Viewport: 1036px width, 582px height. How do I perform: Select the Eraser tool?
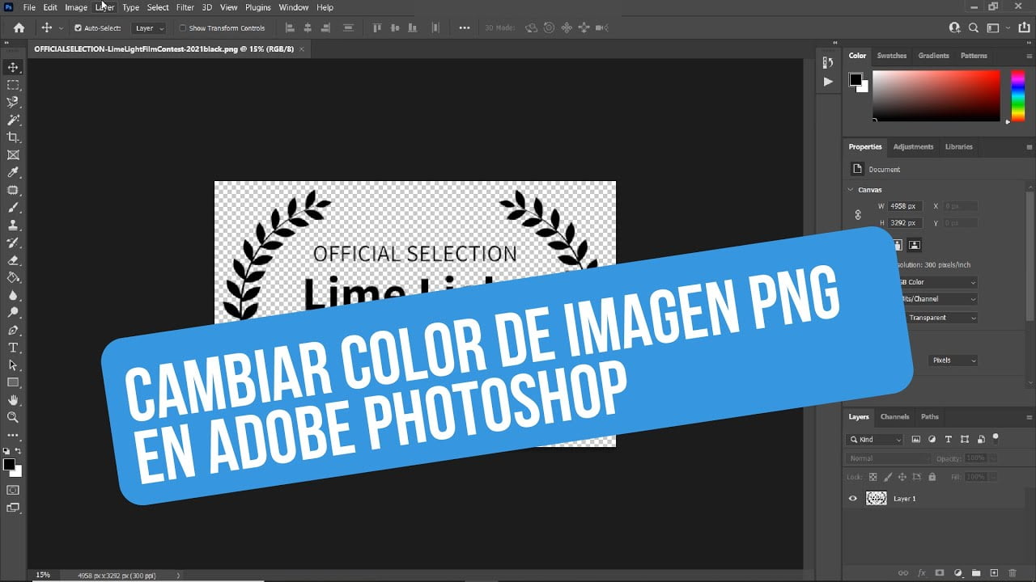point(13,260)
